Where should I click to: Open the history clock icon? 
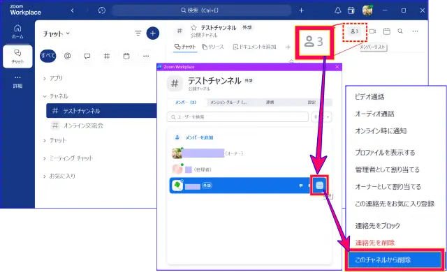click(x=102, y=10)
